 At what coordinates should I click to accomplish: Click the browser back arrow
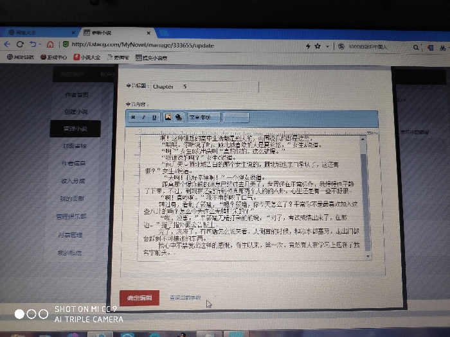(7, 44)
